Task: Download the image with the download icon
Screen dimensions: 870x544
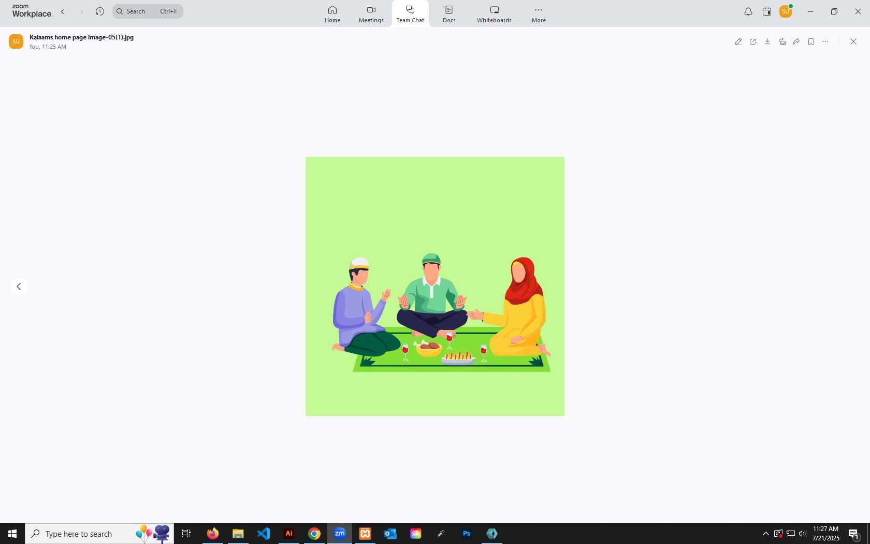Action: point(767,41)
